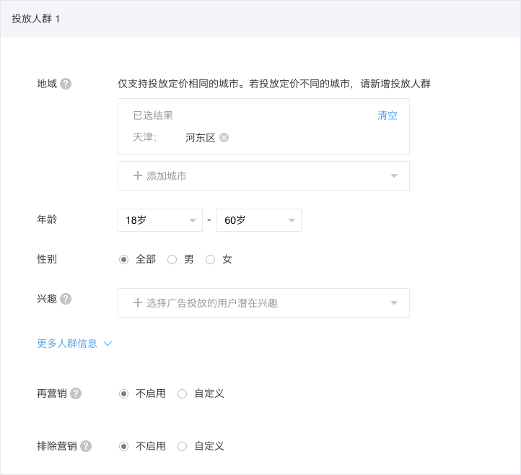521x475 pixels.
Task: Select the 全部 gender radio button
Action: pos(123,259)
